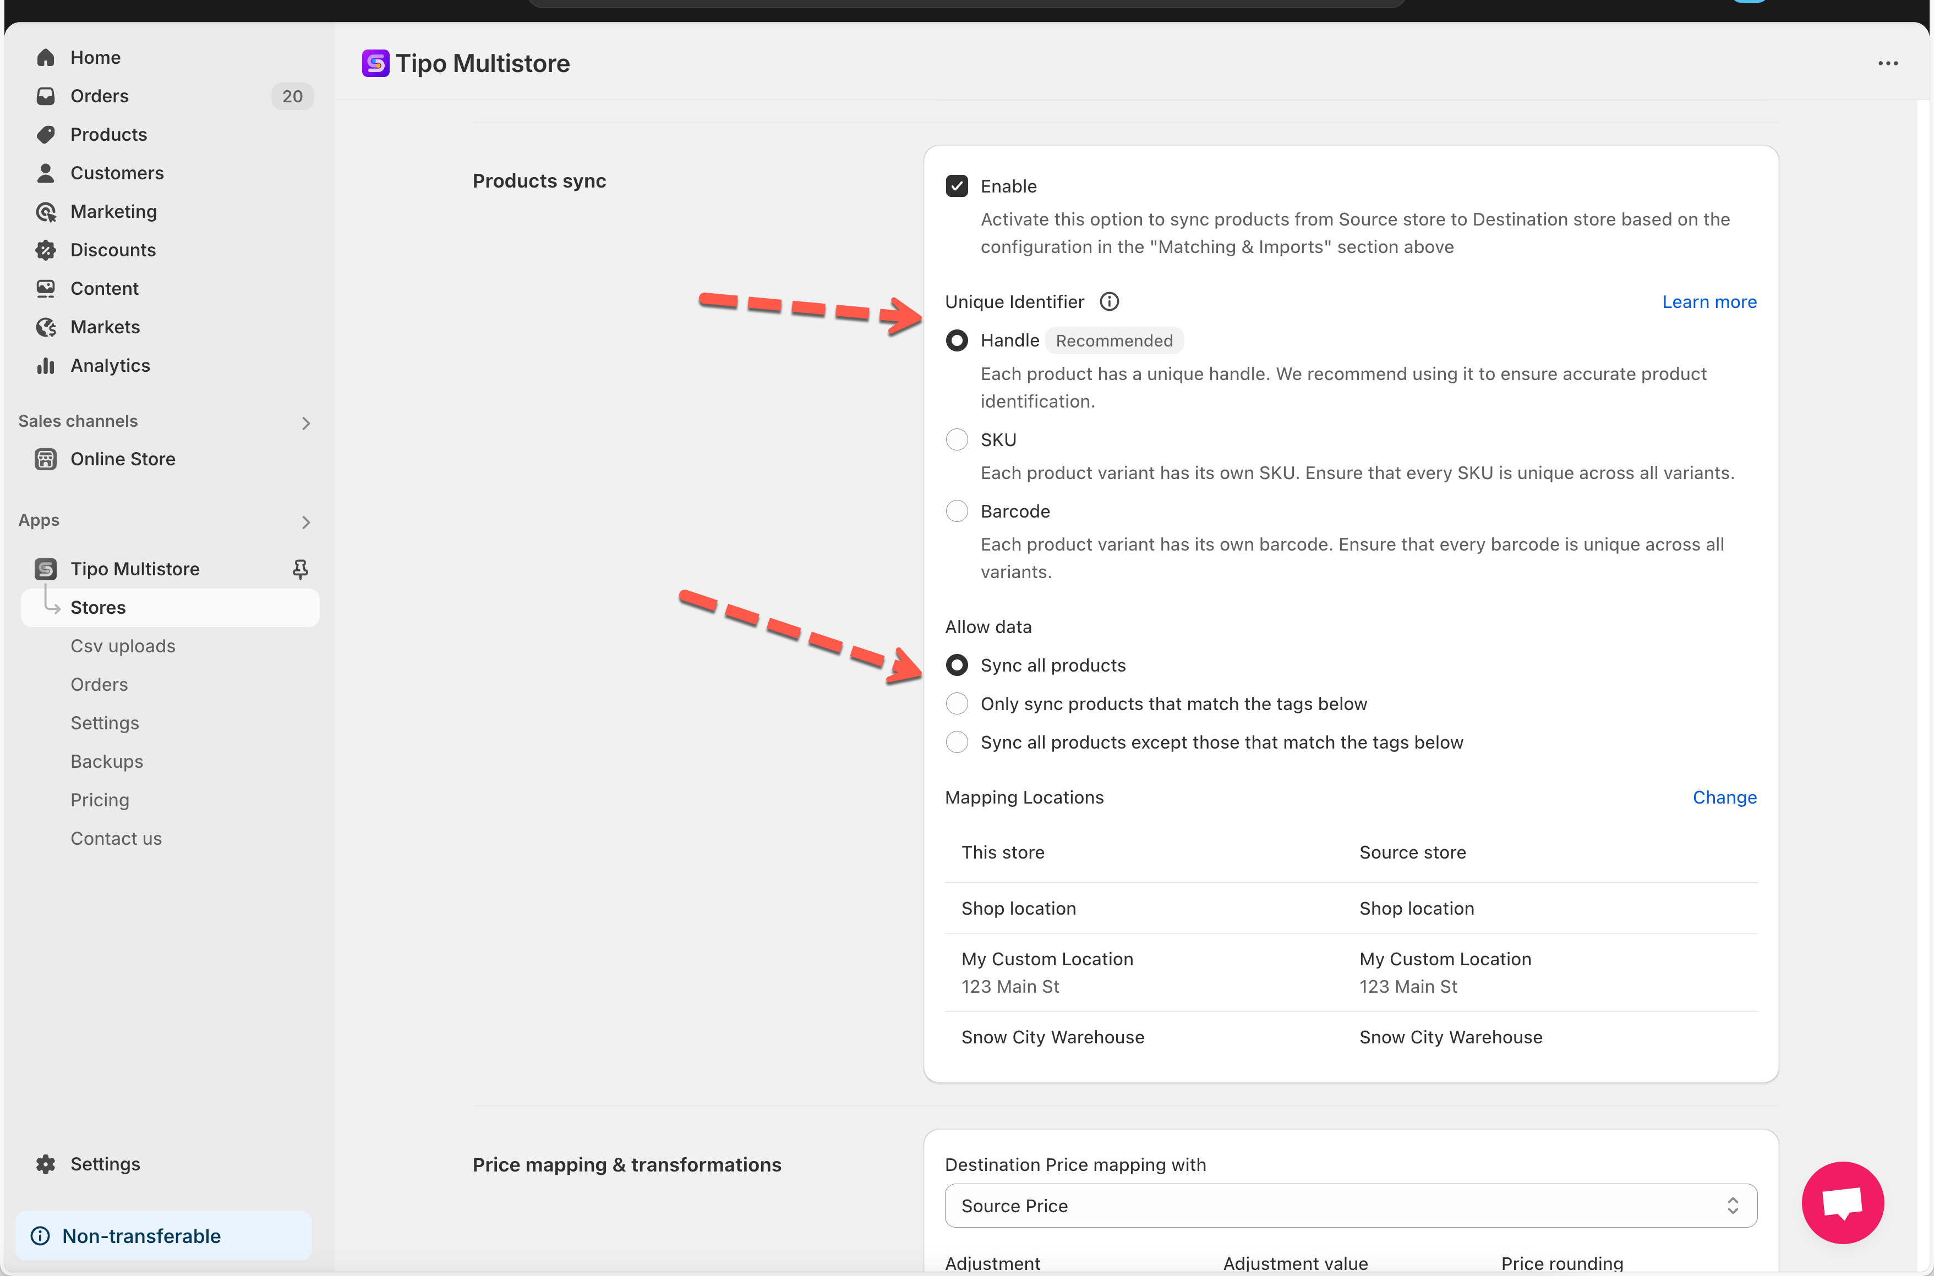This screenshot has width=1934, height=1276.
Task: Open the Contact us submenu item
Action: 117,838
